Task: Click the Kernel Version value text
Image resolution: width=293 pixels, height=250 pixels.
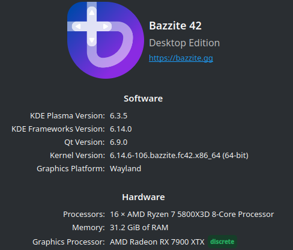Action: click(x=179, y=156)
